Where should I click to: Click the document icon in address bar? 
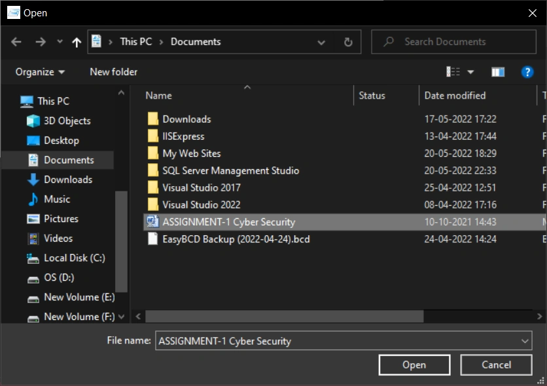click(x=96, y=41)
